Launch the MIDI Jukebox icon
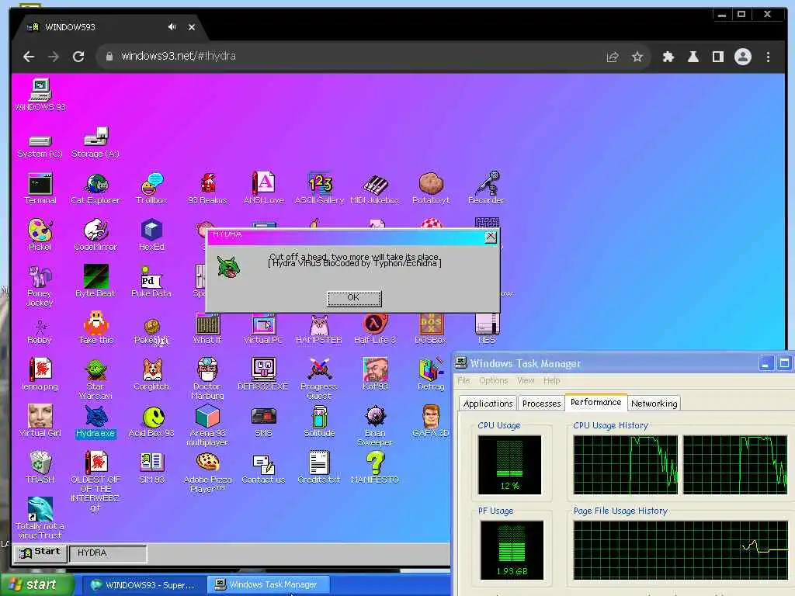This screenshot has width=795, height=596. point(375,189)
